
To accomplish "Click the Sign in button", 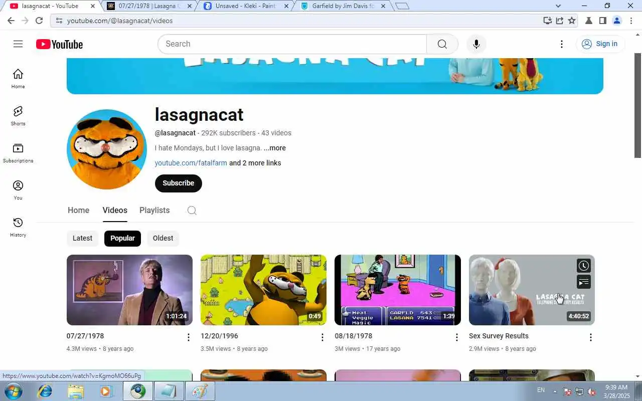I will [600, 44].
